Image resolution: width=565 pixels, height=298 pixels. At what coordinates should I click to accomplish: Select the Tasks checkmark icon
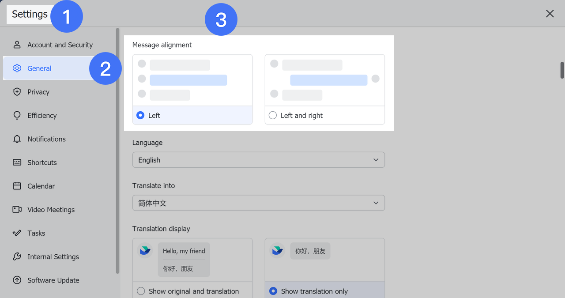pos(17,233)
